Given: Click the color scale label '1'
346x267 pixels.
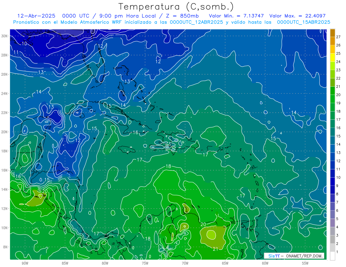Looking at the screenshot, I should pos(337,252).
